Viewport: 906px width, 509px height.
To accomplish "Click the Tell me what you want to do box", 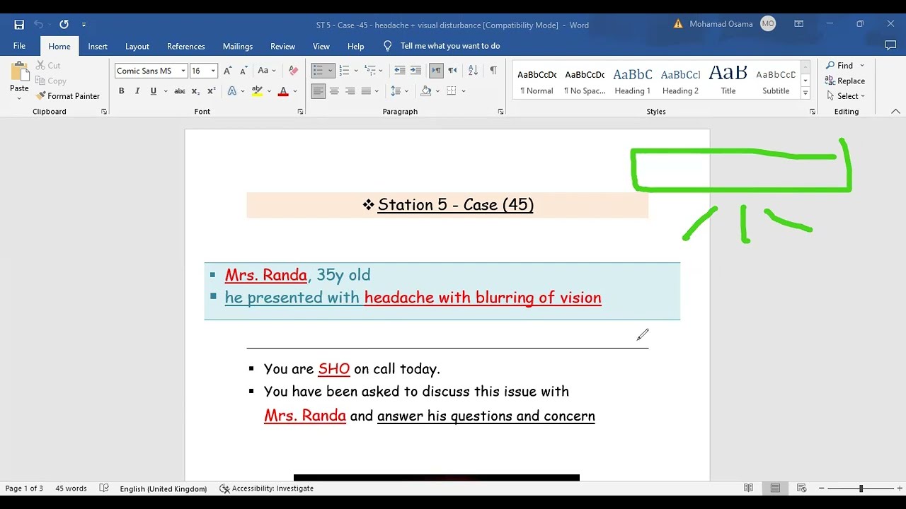I will coord(450,46).
